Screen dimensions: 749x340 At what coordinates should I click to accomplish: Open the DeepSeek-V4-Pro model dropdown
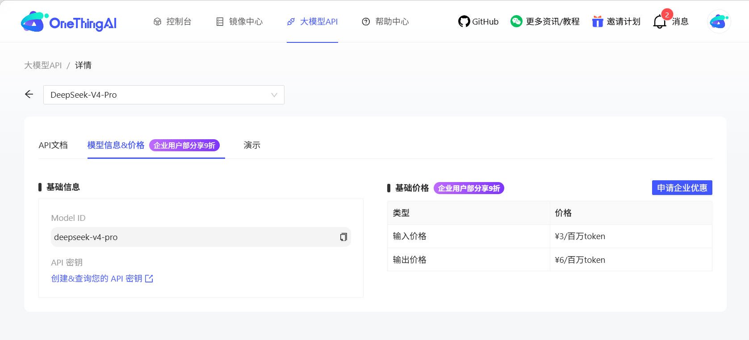point(164,95)
